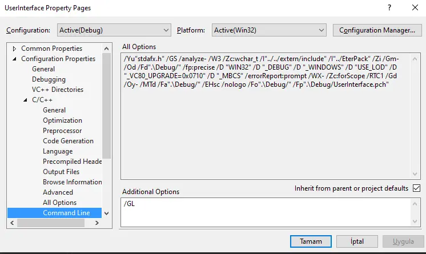Open the Output Files page

[x=61, y=172]
